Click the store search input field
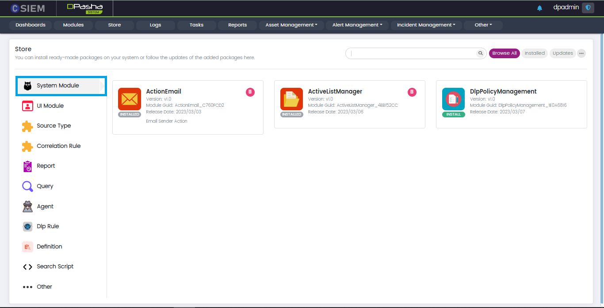Viewport: 604px width, 308px height. coord(411,53)
